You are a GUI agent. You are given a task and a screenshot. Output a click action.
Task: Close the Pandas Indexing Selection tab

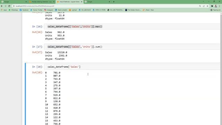pos(54,2)
